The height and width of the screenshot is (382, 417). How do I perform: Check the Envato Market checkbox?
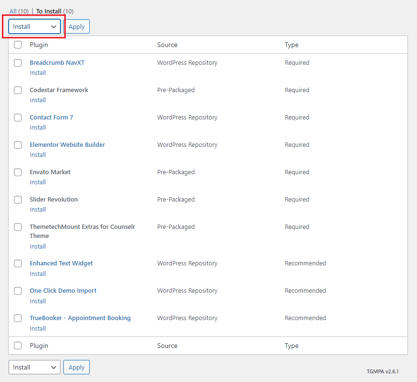pos(18,172)
